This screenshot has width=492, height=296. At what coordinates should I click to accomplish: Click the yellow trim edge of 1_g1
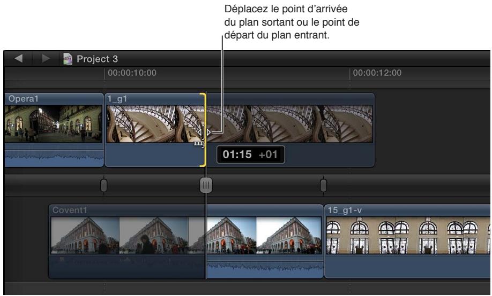pos(204,129)
